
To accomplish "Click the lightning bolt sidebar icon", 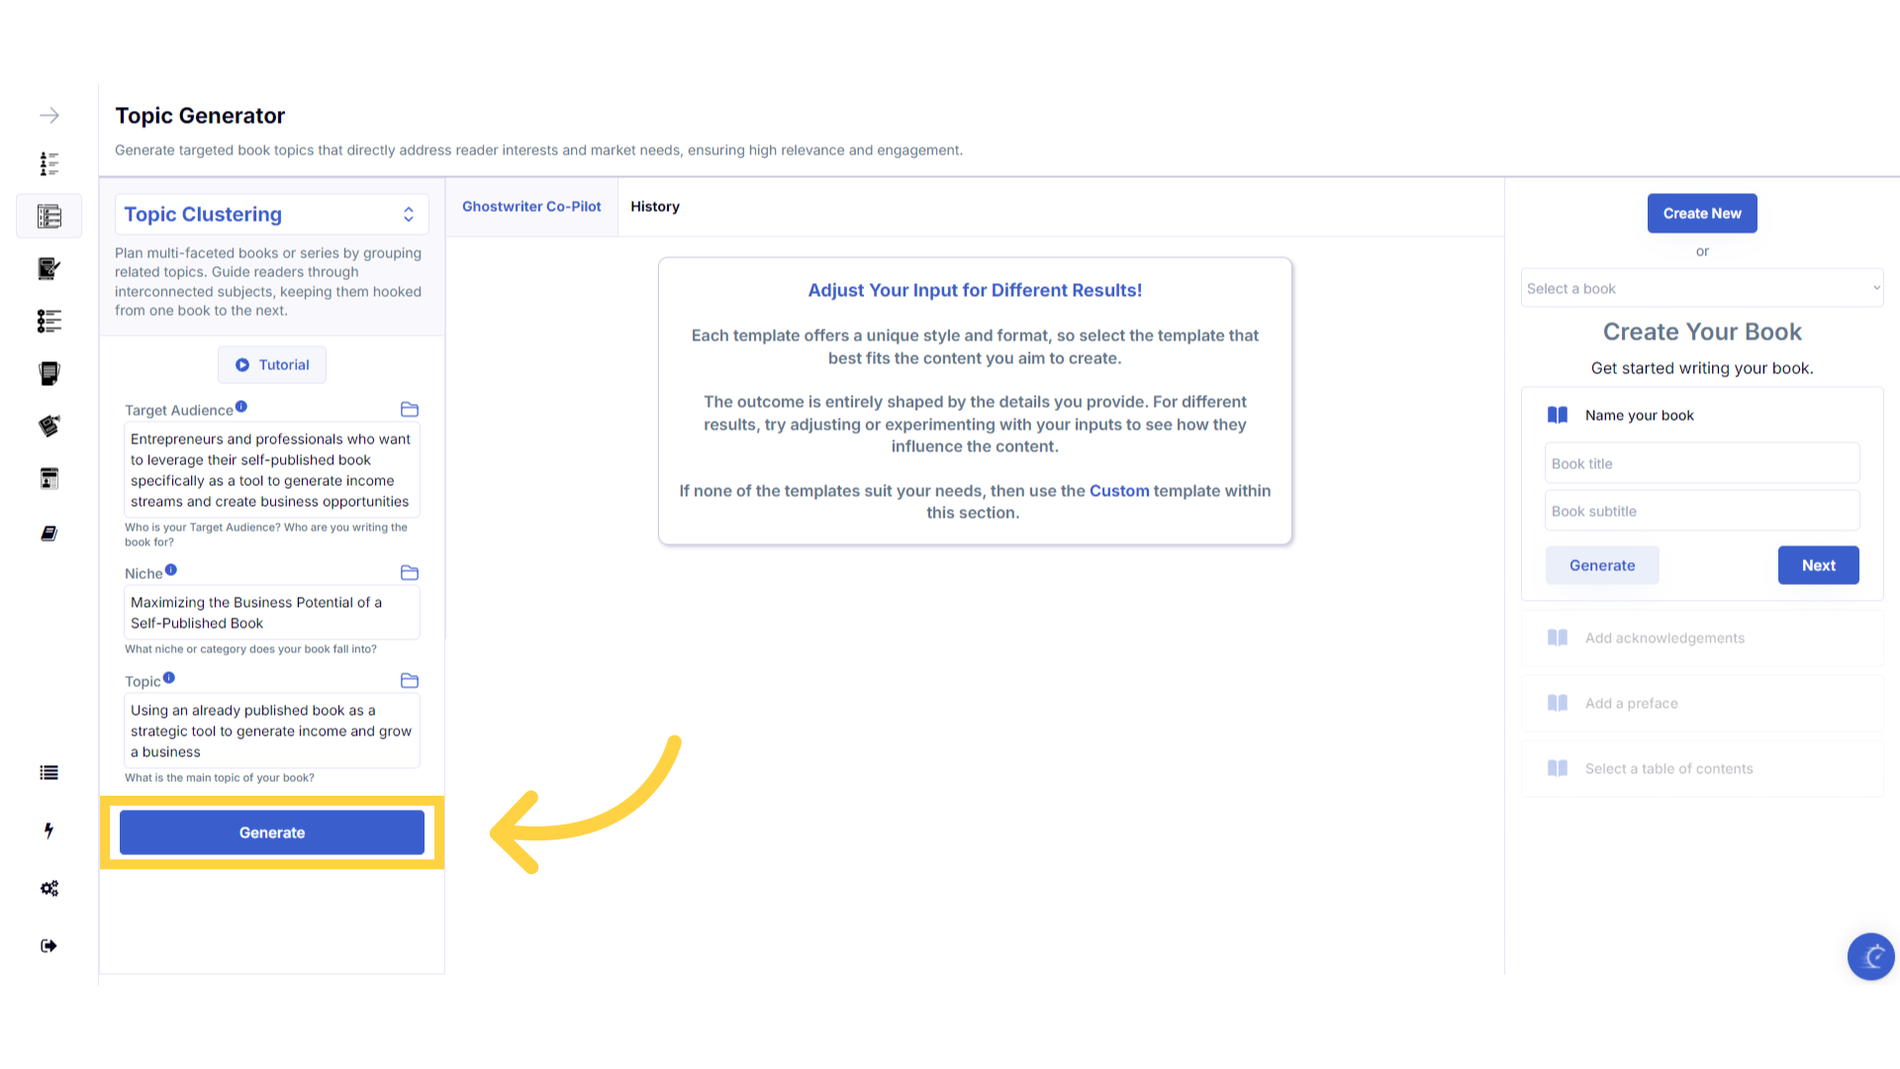I will coord(48,830).
